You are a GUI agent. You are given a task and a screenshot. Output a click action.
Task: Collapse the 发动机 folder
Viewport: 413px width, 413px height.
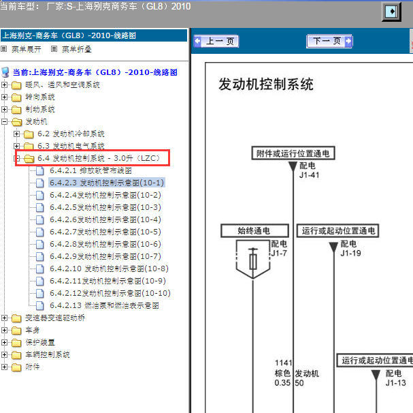click(x=4, y=122)
